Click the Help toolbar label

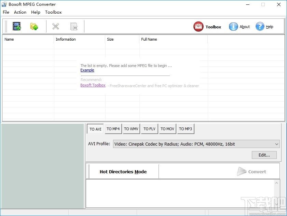pyautogui.click(x=270, y=27)
